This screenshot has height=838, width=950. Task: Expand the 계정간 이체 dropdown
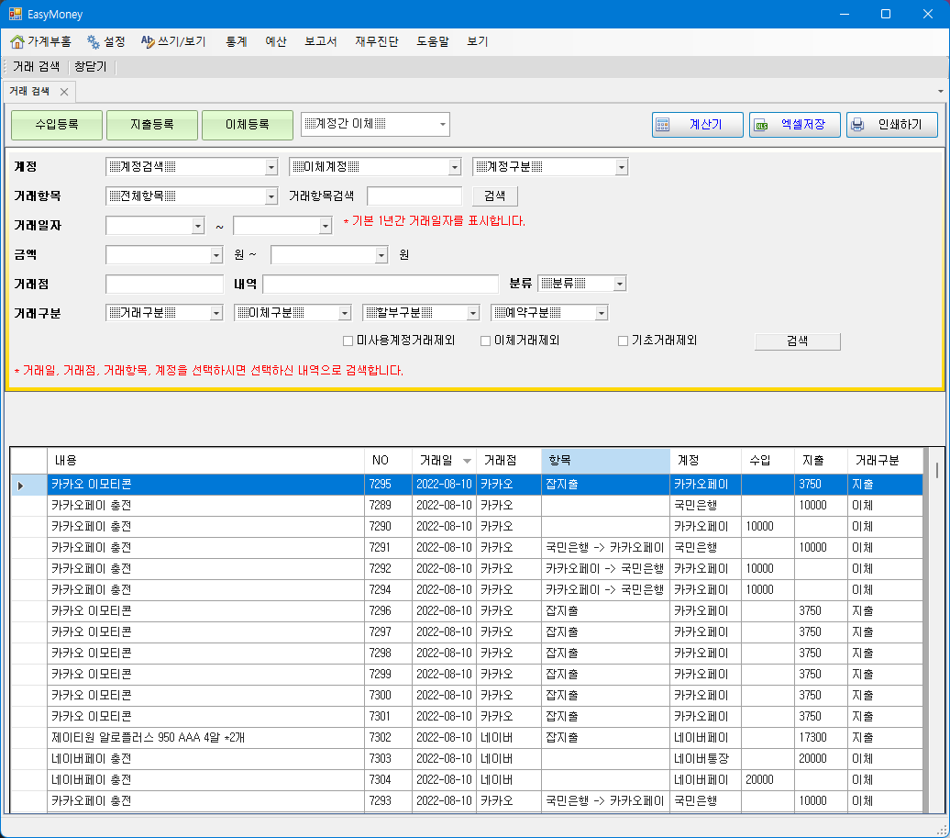(443, 124)
